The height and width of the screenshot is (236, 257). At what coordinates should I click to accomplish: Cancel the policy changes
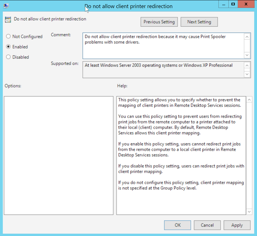pos(207,225)
